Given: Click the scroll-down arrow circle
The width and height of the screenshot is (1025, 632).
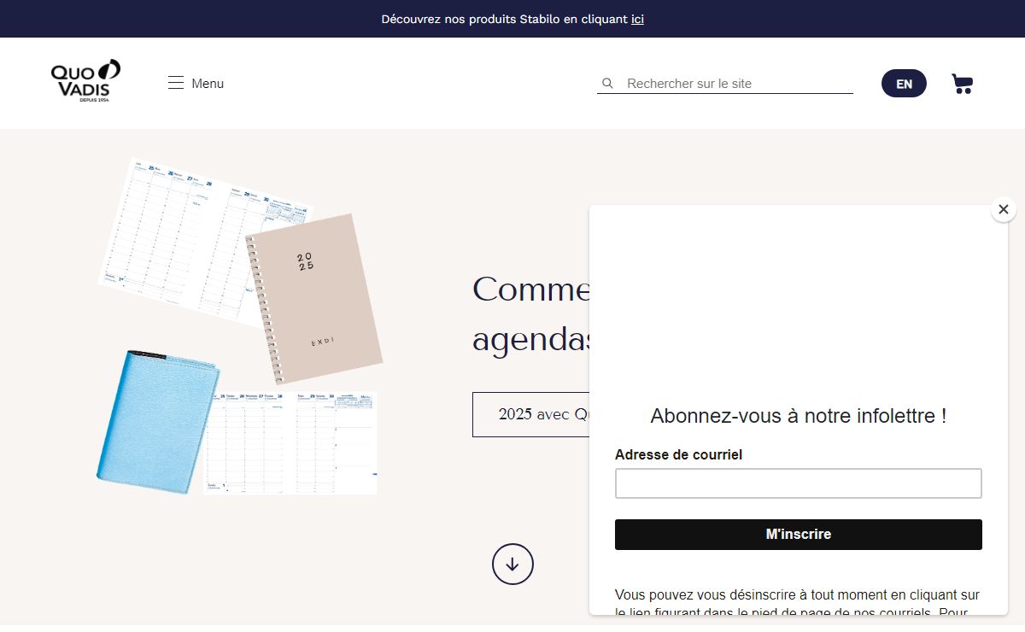Looking at the screenshot, I should (512, 564).
